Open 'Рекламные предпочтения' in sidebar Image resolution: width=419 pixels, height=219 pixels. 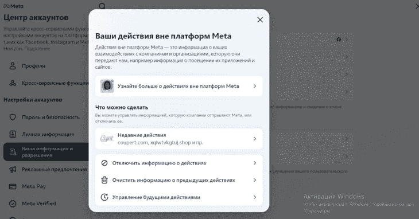[46, 169]
